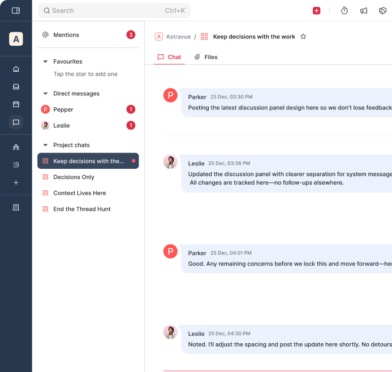Click the red quick-add plus button
The width and height of the screenshot is (392, 372).
pyautogui.click(x=316, y=11)
